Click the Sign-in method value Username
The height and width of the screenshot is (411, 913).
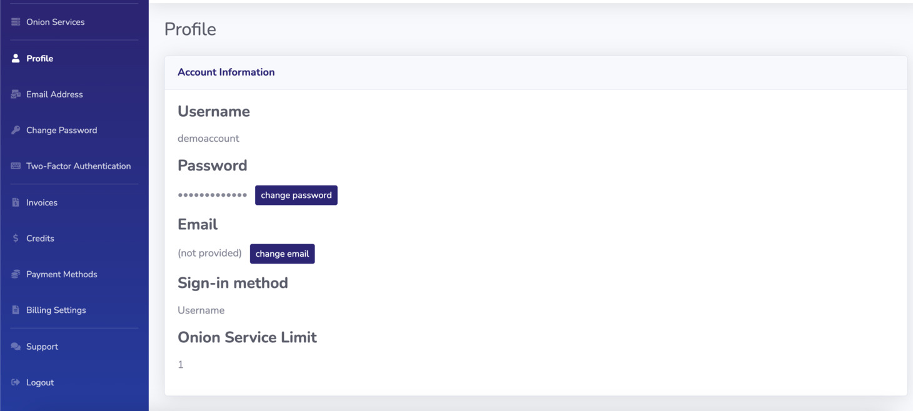click(201, 310)
